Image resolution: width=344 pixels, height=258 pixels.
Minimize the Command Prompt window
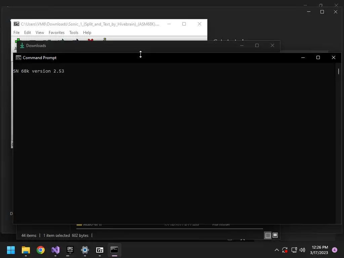tap(303, 57)
